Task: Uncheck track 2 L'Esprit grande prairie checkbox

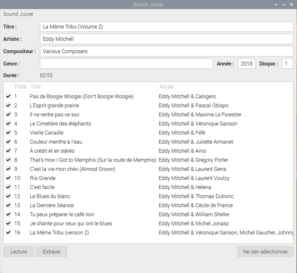Action: tap(8, 105)
